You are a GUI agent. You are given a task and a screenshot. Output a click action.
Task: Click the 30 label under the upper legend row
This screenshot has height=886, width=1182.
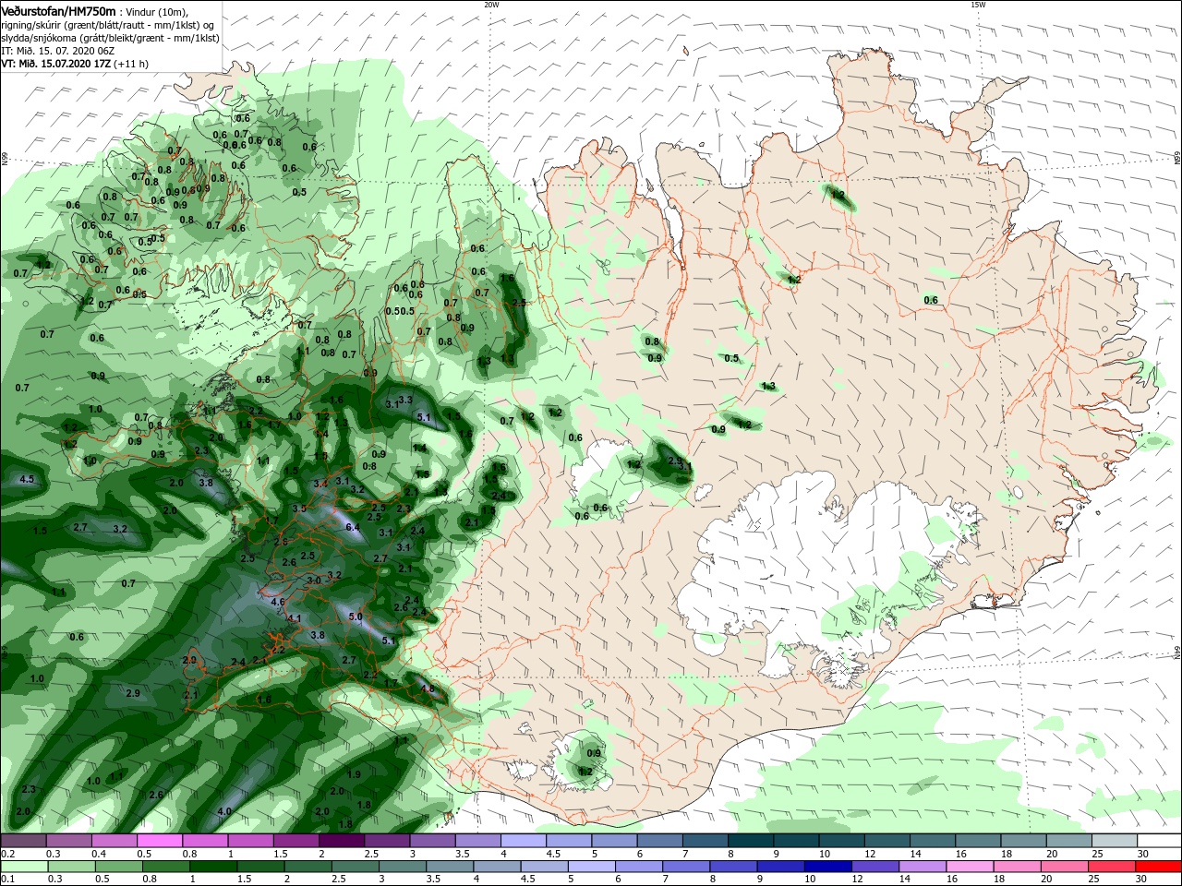pos(1142,854)
